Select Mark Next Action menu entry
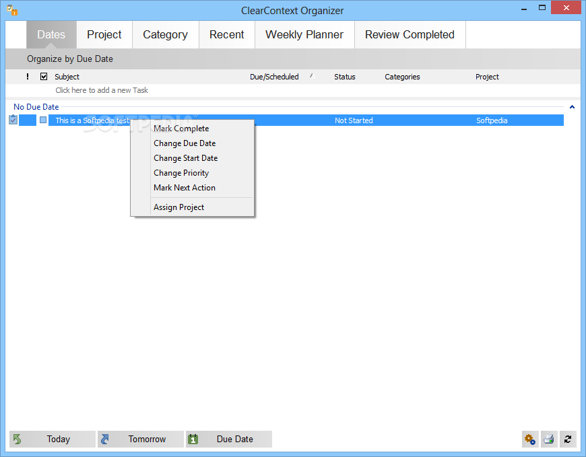 192,188
